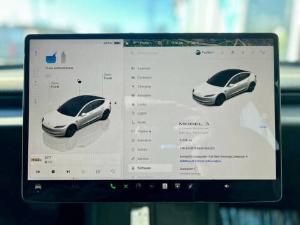Tap the charge port lightning icon

click(116, 102)
